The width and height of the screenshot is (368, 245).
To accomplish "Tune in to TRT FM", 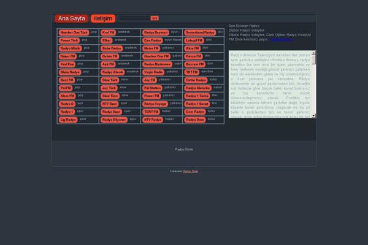I will coord(192,72).
